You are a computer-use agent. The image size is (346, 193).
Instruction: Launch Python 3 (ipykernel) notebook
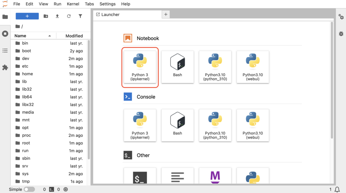(140, 67)
